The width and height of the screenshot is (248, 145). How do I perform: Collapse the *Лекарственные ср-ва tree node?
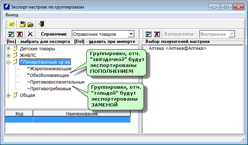8,62
